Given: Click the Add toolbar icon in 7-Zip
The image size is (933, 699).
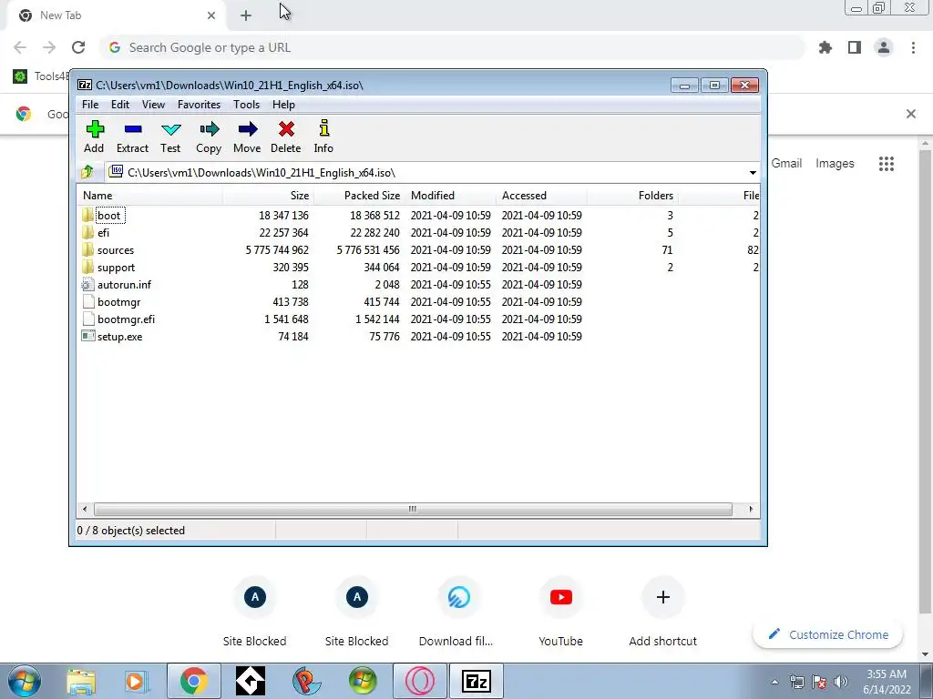Looking at the screenshot, I should (95, 129).
